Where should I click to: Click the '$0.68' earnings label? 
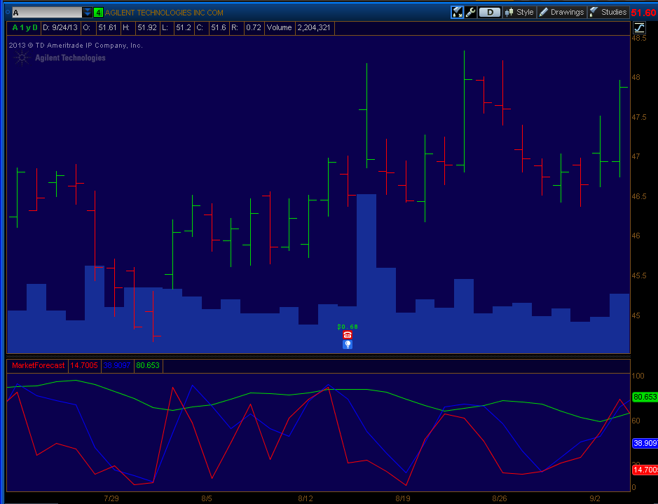coord(348,327)
